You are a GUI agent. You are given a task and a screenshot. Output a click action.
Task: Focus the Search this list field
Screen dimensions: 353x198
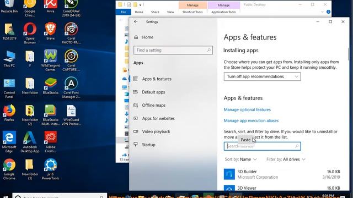tap(262, 146)
